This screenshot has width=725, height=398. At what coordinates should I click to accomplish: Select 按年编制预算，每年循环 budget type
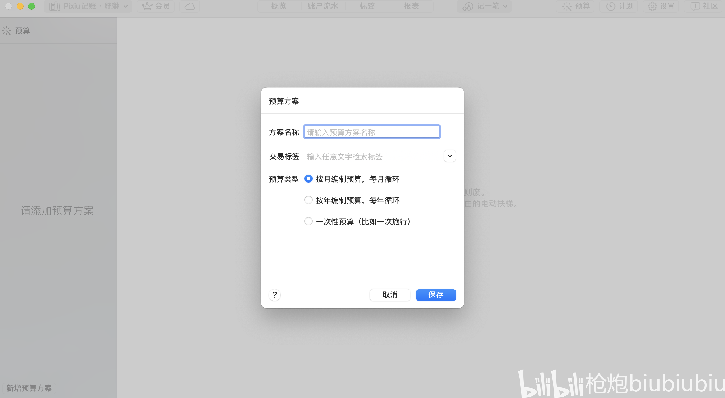[308, 200]
